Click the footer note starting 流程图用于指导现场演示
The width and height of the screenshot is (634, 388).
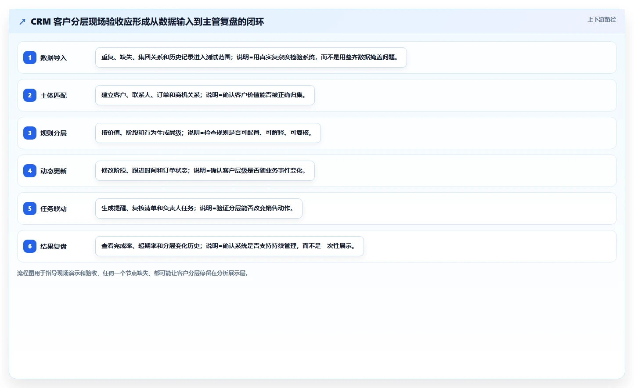coord(133,273)
